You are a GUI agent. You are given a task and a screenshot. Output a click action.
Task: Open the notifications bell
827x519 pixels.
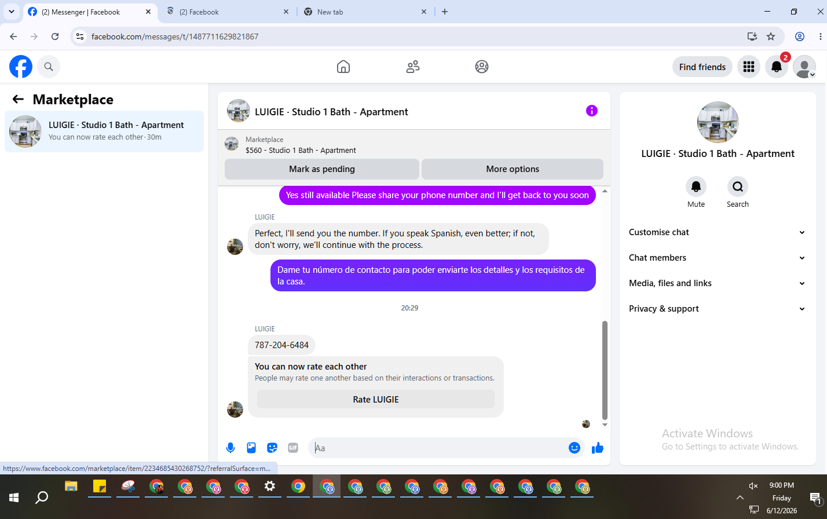(777, 67)
